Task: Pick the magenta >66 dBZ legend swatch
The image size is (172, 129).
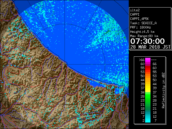Action: click(x=148, y=60)
